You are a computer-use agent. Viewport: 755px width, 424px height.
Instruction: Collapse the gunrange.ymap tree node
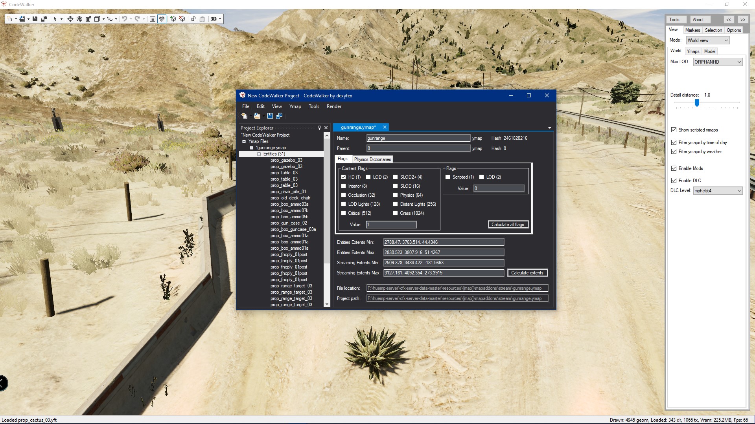point(251,148)
